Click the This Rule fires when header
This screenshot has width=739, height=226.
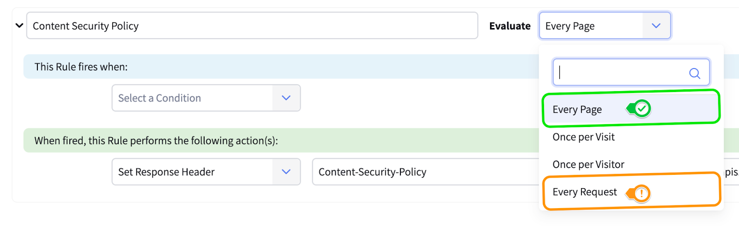pyautogui.click(x=81, y=67)
